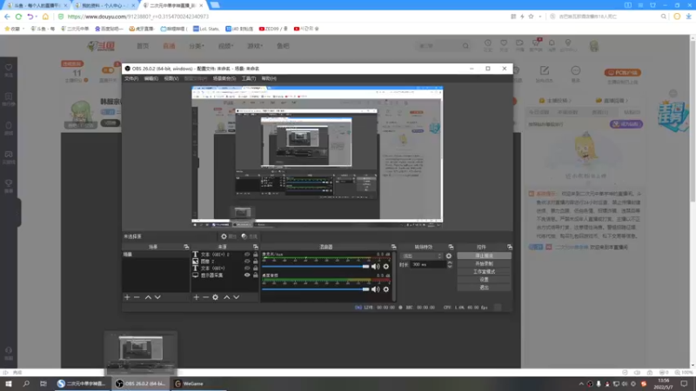The image size is (696, 391).
Task: Click the browser address bar URL
Action: coord(138,17)
